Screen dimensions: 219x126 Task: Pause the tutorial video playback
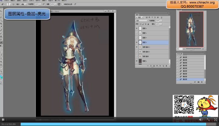pyautogui.click(x=3, y=120)
